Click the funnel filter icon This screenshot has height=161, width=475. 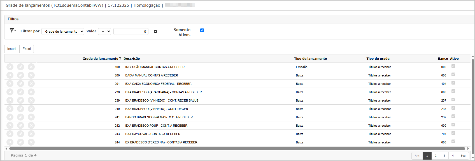click(x=12, y=30)
